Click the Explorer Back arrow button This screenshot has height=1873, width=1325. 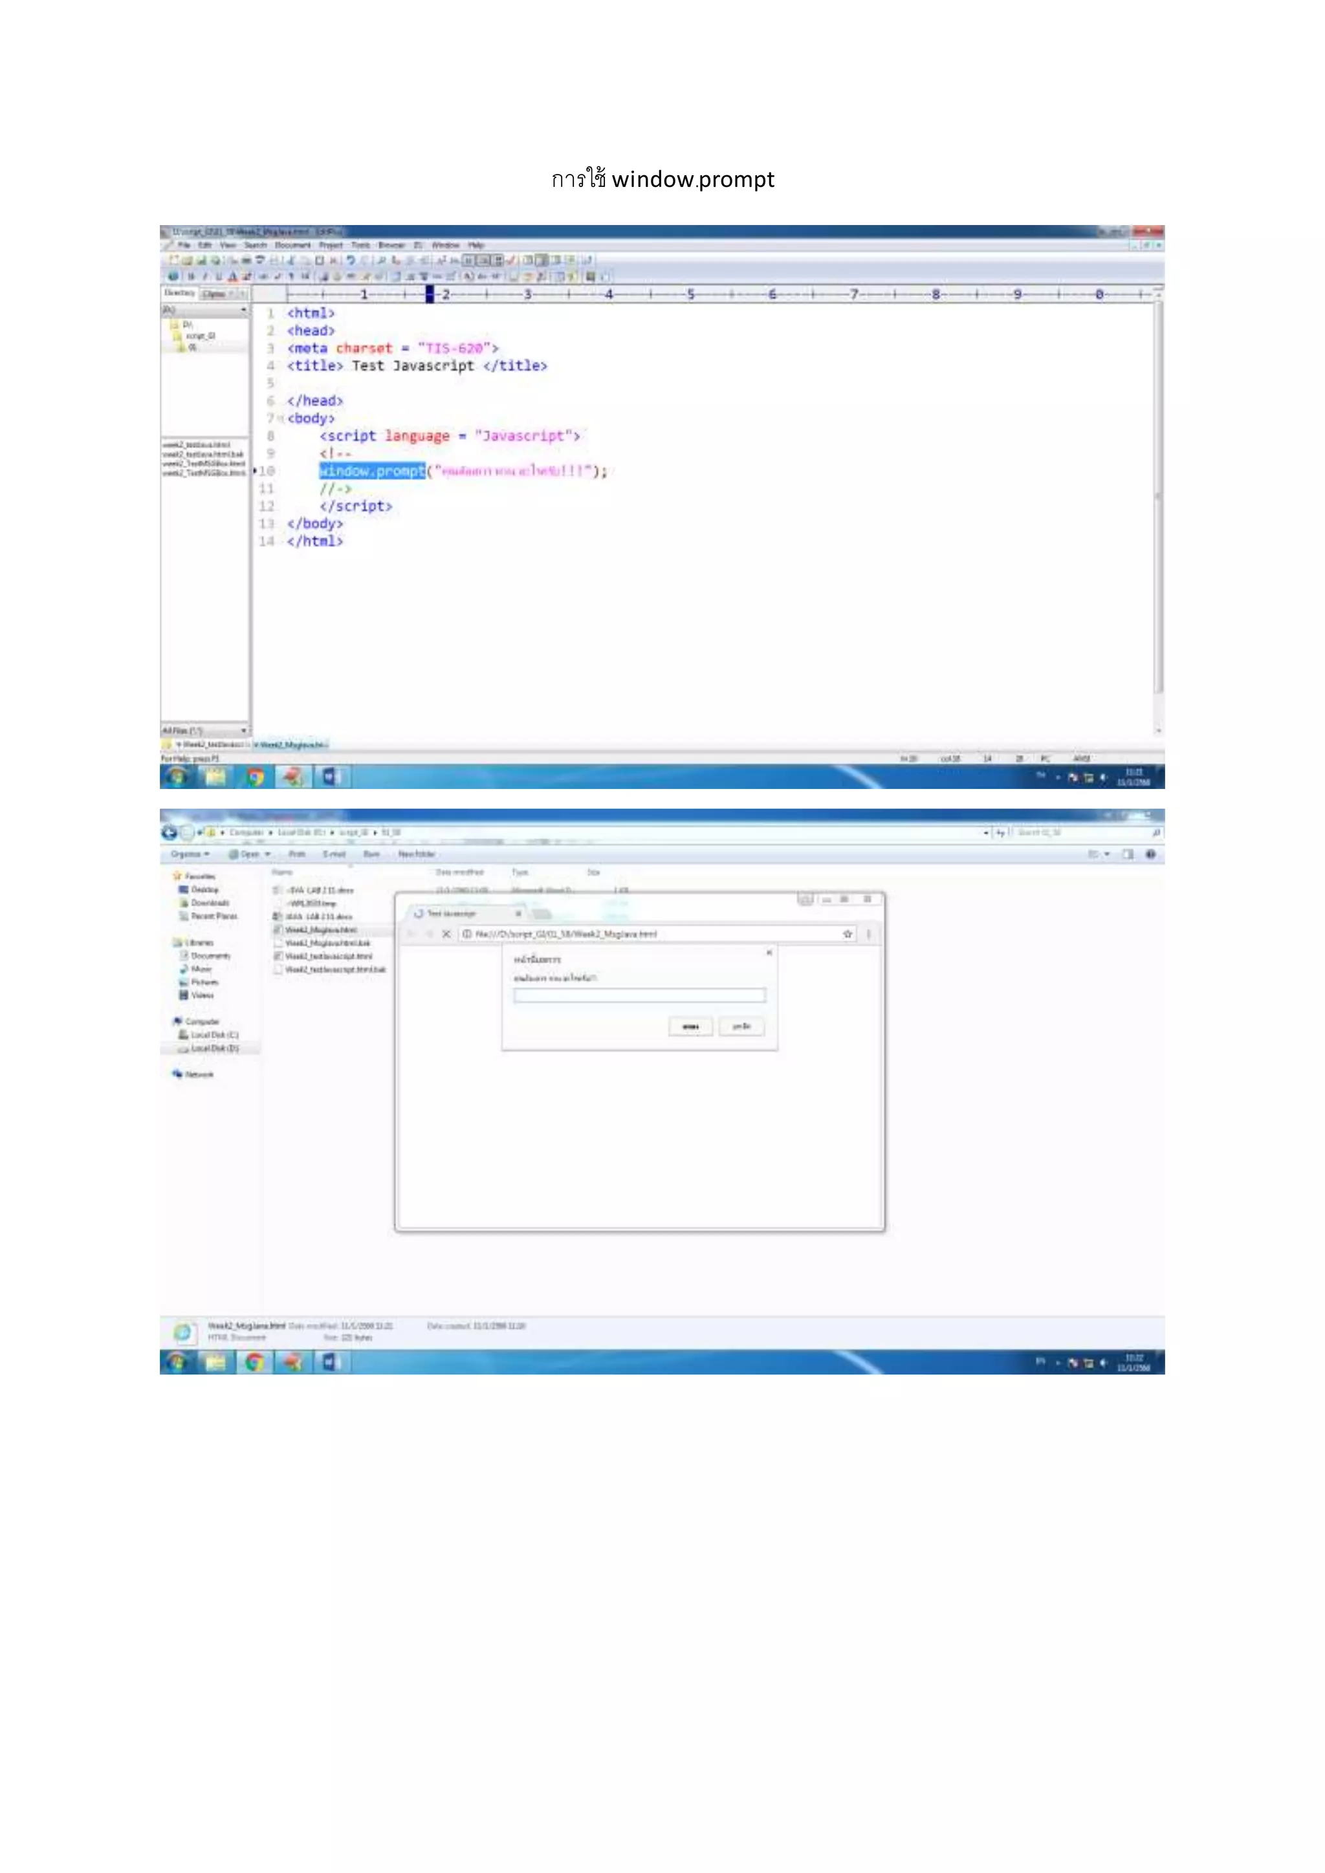170,832
